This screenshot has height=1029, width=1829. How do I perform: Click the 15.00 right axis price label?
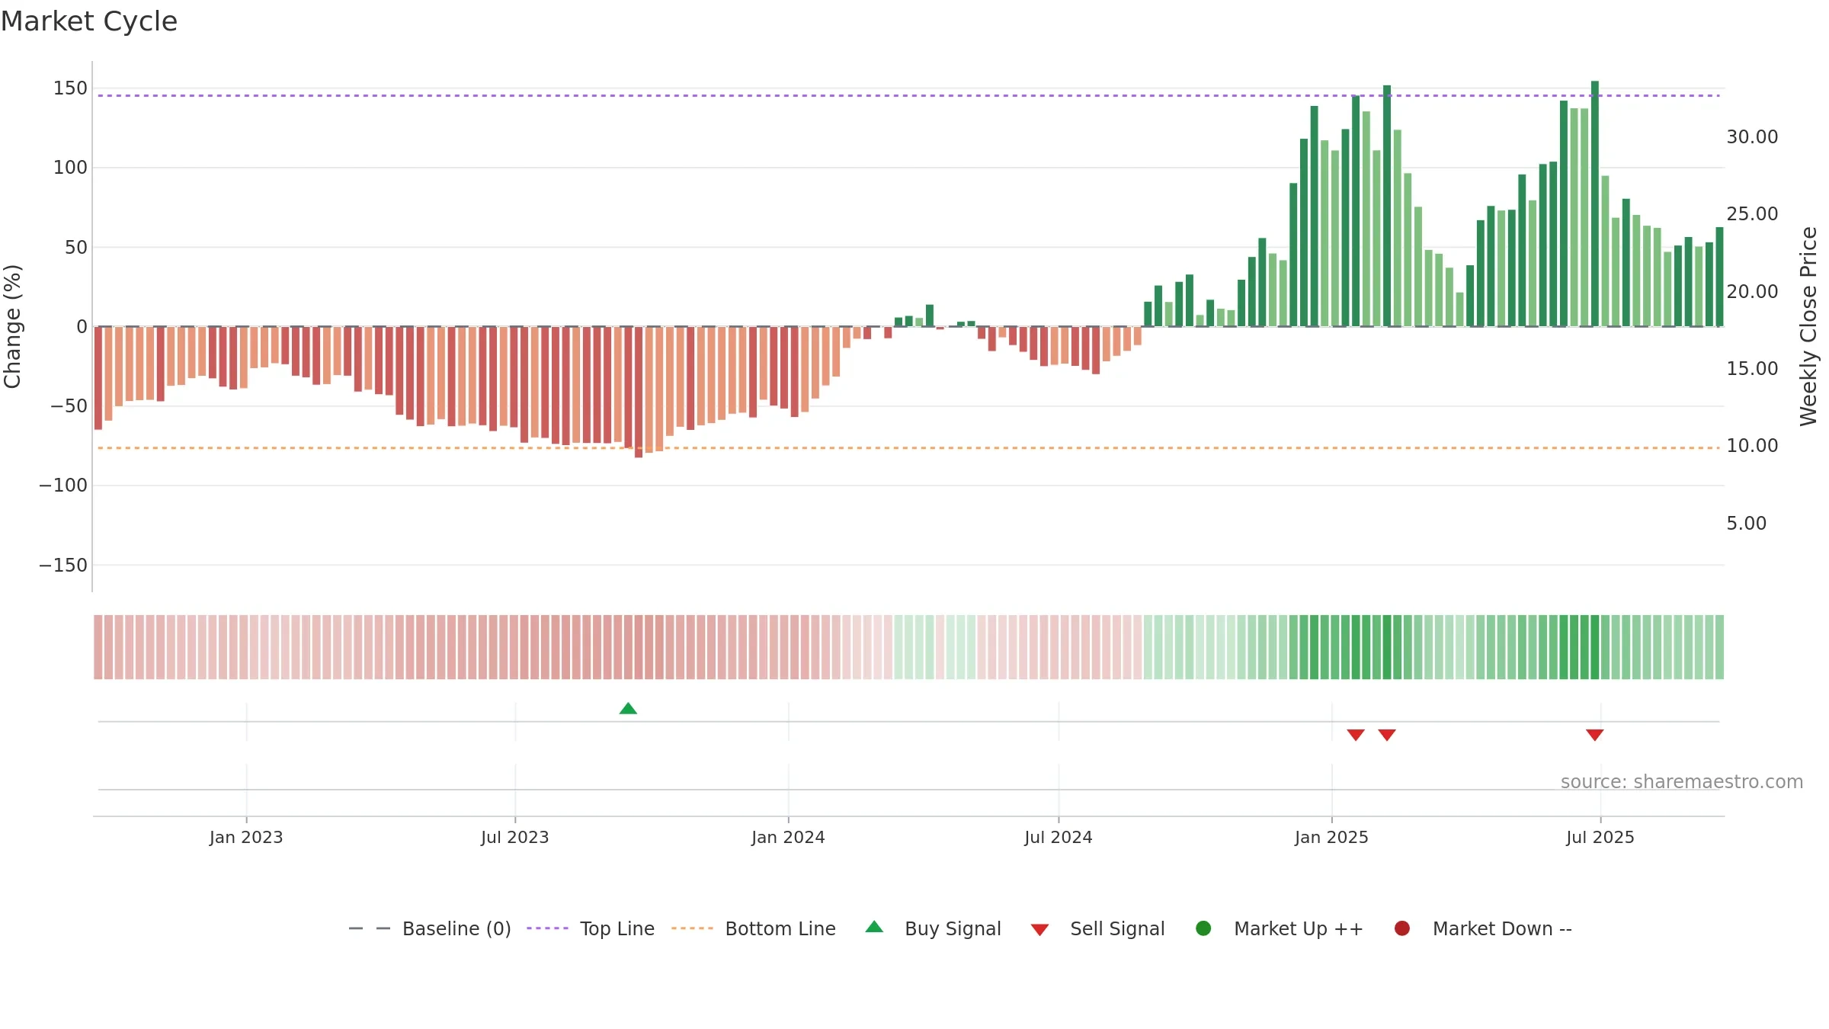(x=1752, y=369)
